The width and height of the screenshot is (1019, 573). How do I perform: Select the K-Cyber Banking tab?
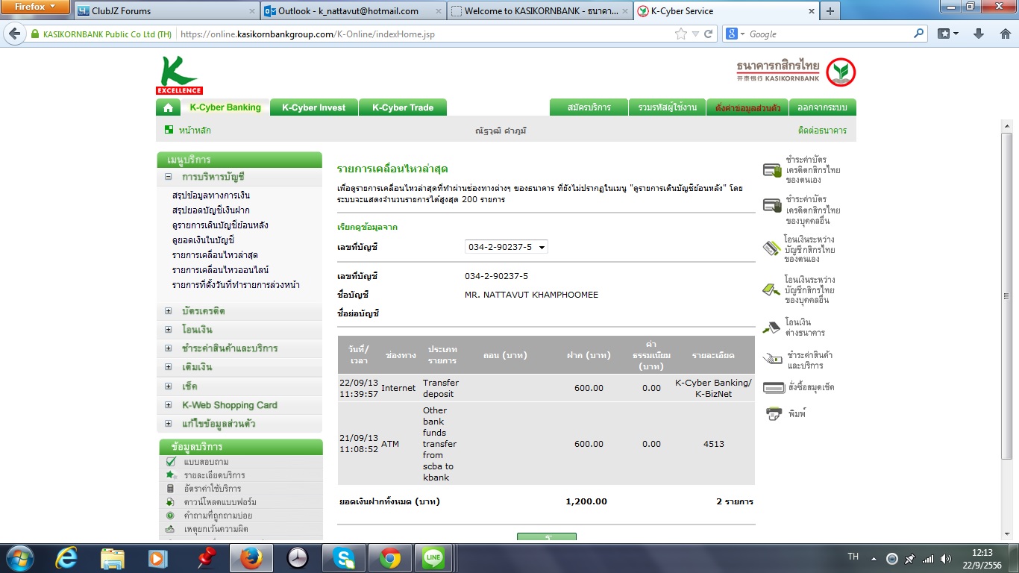coord(225,107)
